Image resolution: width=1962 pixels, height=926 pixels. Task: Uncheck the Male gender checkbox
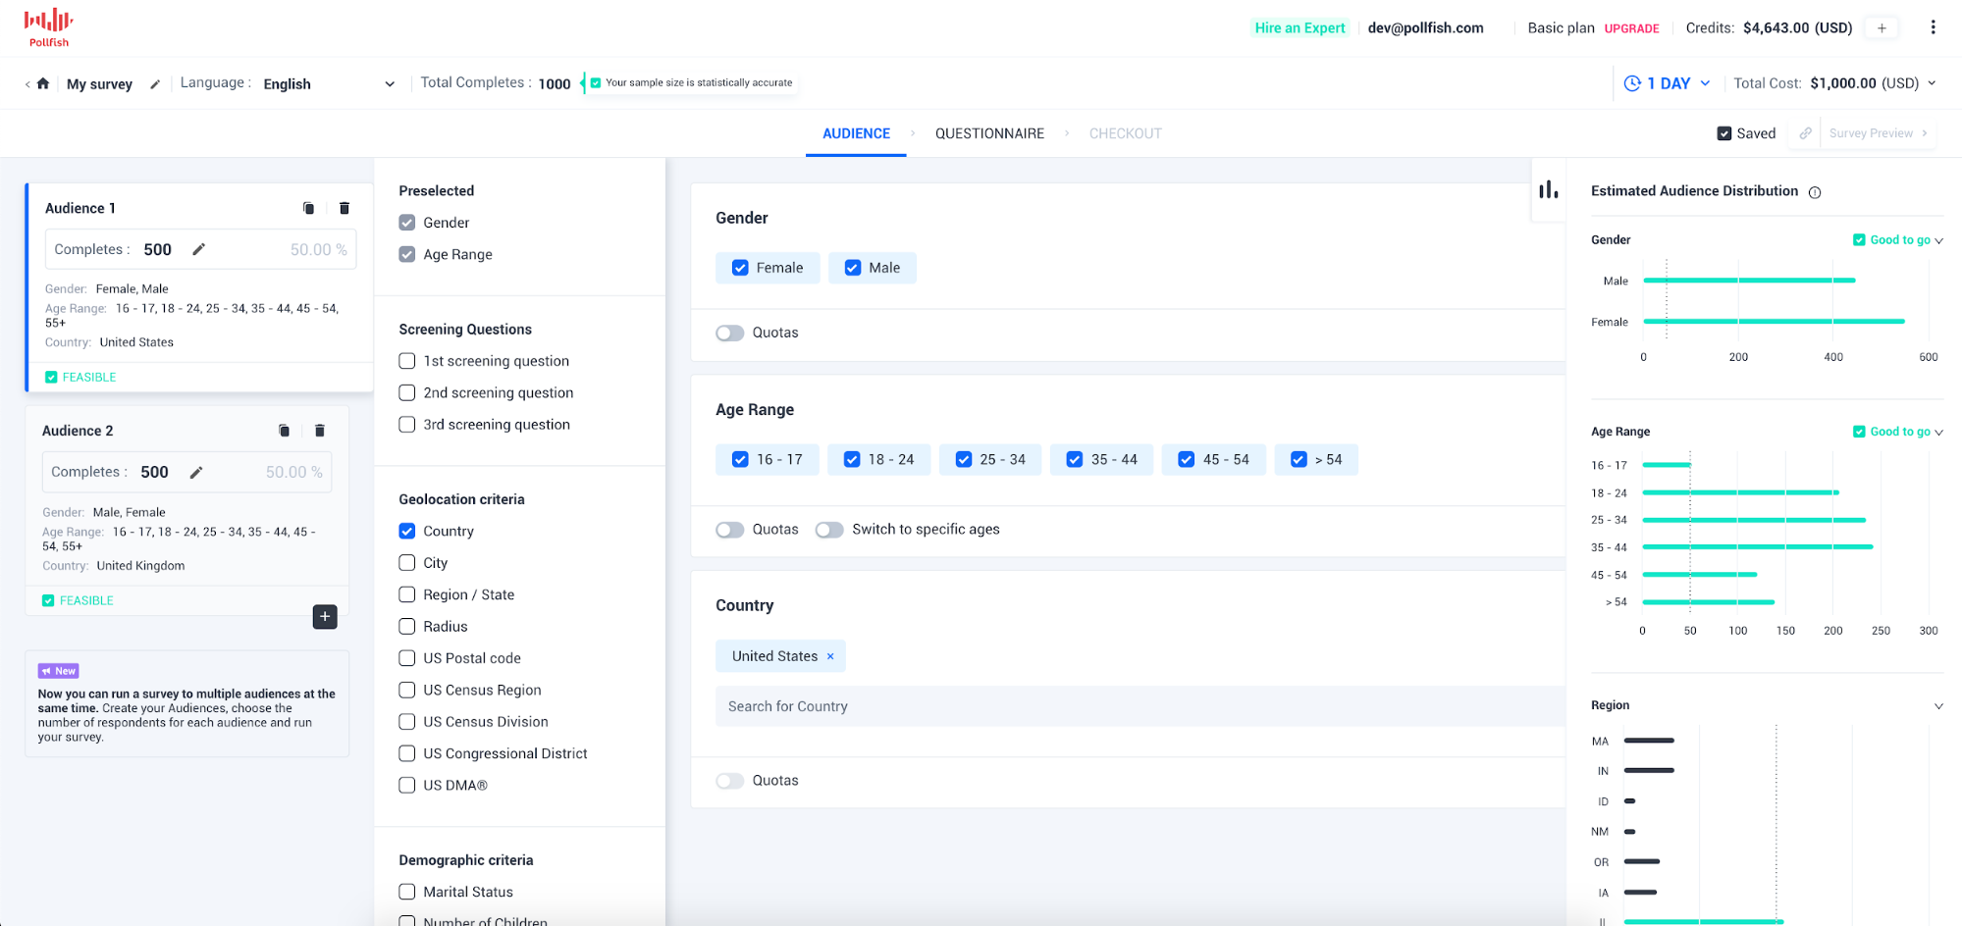click(853, 268)
